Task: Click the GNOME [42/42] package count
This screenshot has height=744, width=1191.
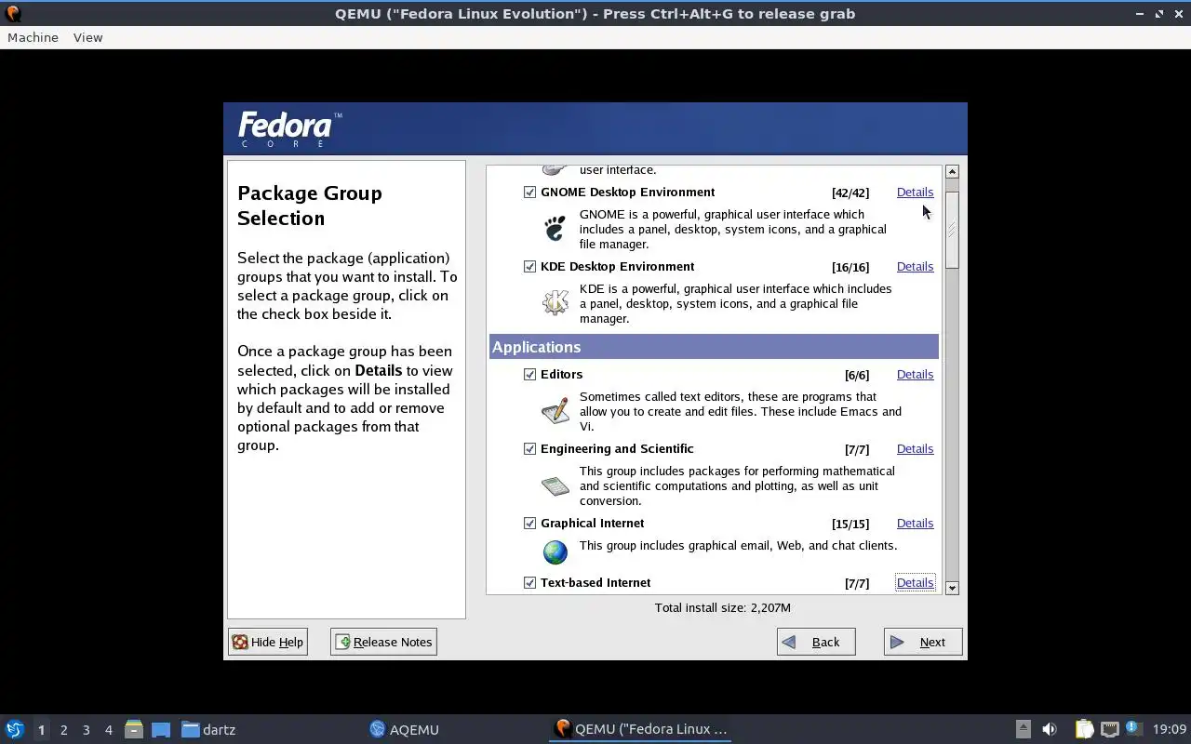Action: 850,193
